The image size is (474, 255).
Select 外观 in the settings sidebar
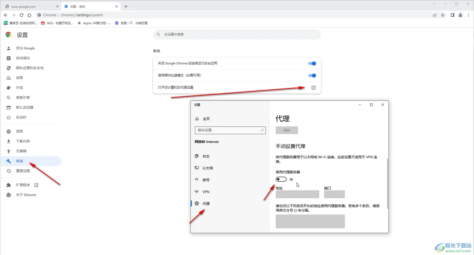[x=19, y=87]
